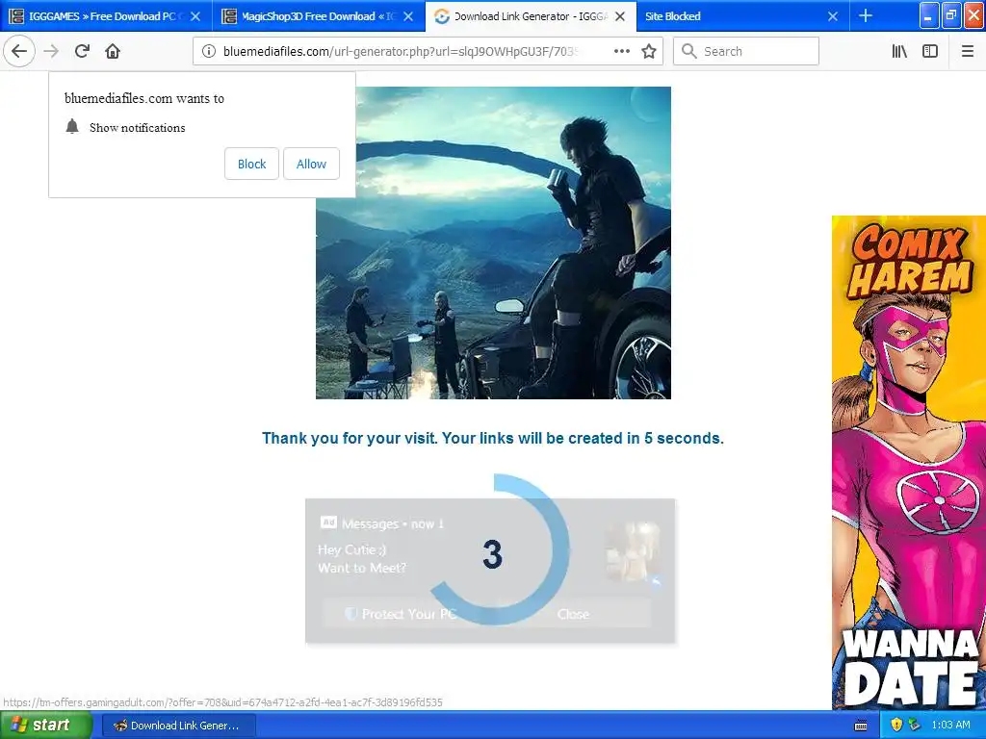Toggle the sidebar view

930,52
